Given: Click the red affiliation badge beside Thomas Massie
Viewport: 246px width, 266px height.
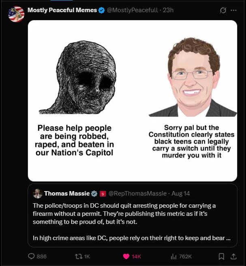Looking at the screenshot, I should 103,194.
